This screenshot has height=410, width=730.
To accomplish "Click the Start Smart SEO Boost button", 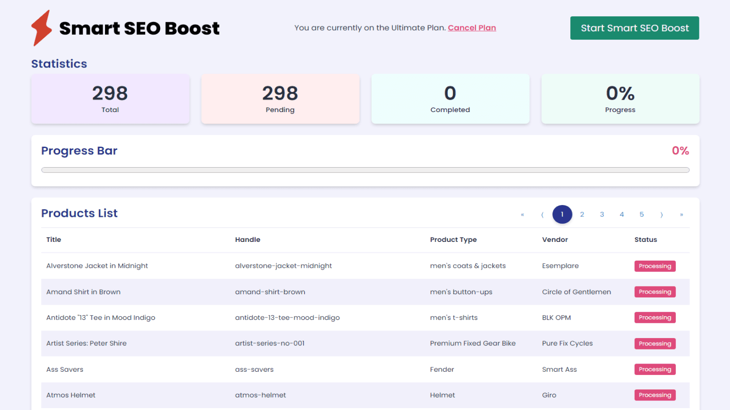I will 634,28.
